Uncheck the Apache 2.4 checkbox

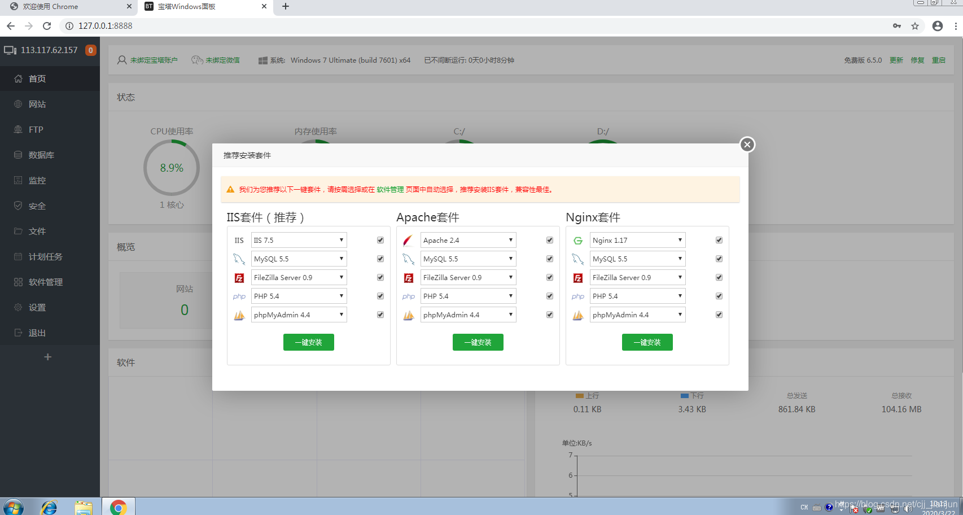(x=550, y=240)
